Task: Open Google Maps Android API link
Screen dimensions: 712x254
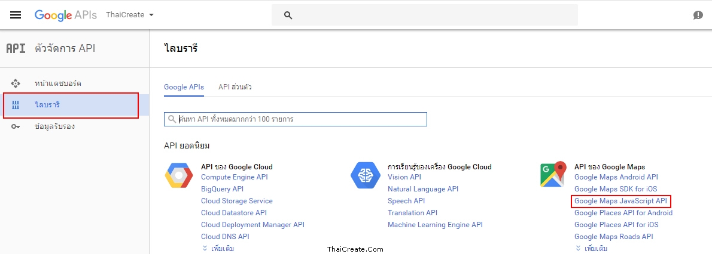Action: [616, 177]
